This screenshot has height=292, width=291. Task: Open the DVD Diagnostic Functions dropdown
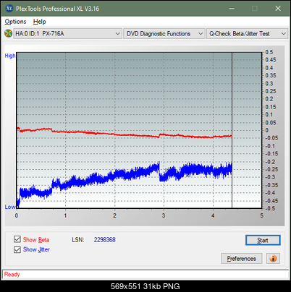[164, 34]
